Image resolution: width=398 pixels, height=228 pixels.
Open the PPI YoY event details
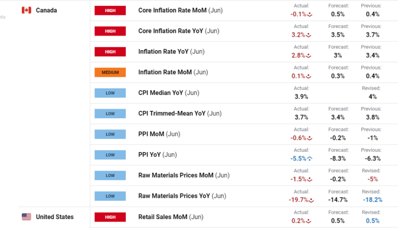point(150,155)
